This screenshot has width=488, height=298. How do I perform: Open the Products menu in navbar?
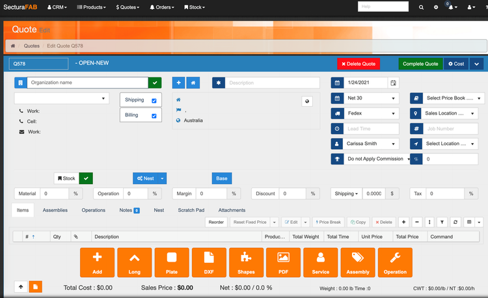point(90,7)
